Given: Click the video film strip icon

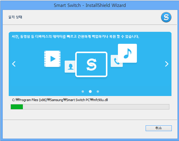Looking at the screenshot, I should pos(52,59).
